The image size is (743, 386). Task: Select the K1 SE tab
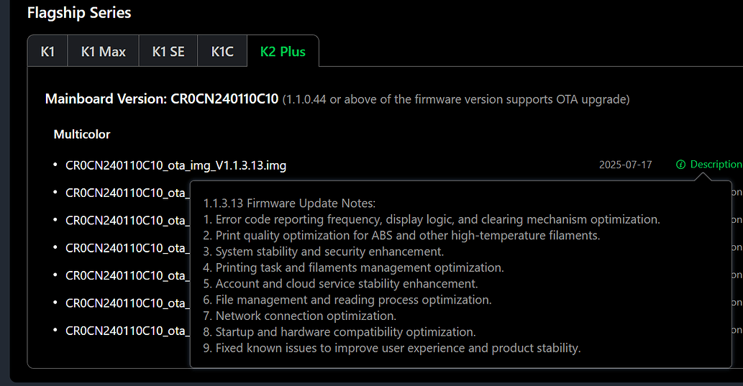168,52
